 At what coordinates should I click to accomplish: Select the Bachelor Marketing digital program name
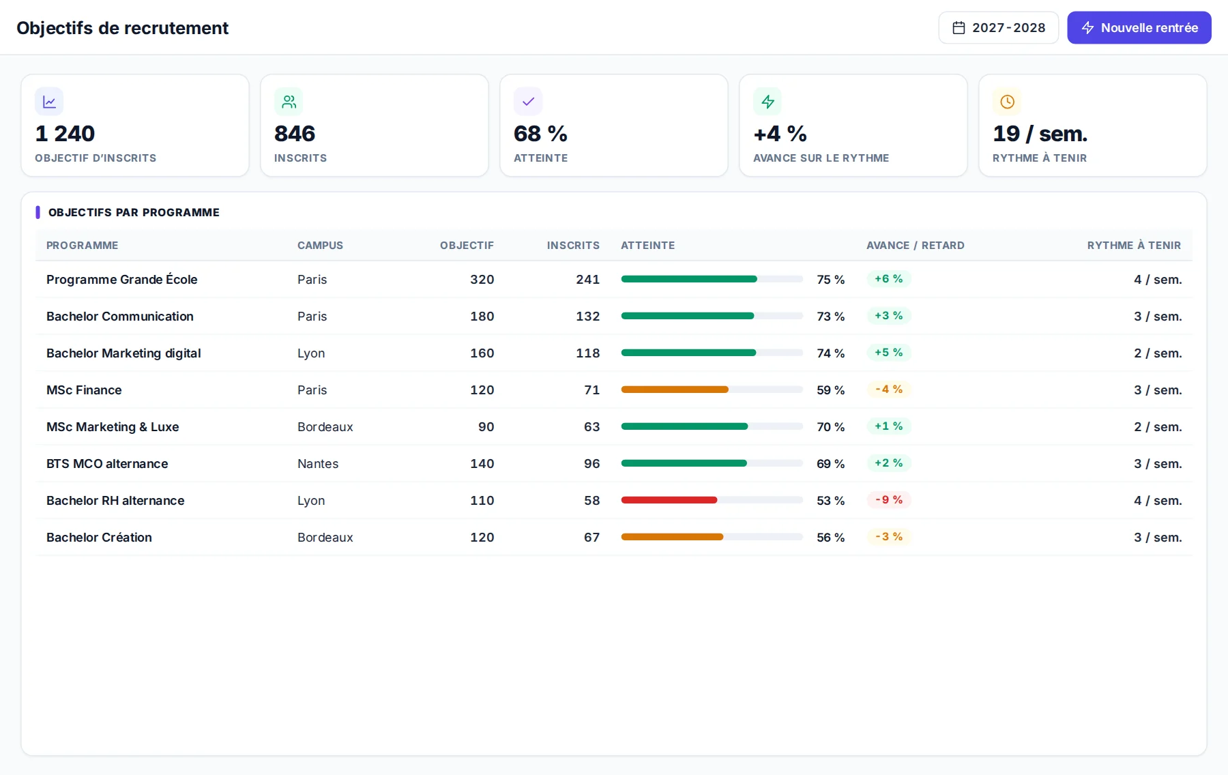(123, 353)
